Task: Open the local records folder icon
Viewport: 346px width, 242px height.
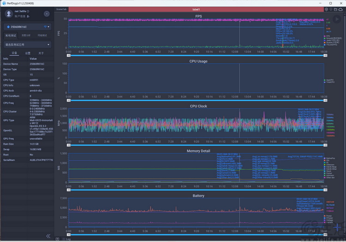Action: click(335, 9)
